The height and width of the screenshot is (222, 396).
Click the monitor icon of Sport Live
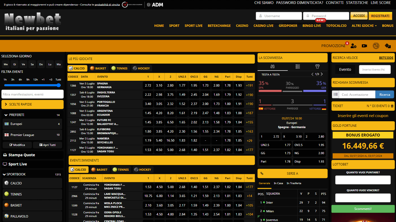click(x=5, y=164)
